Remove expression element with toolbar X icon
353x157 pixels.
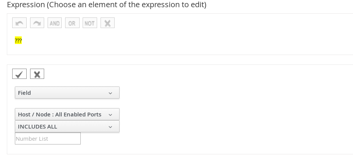(107, 23)
